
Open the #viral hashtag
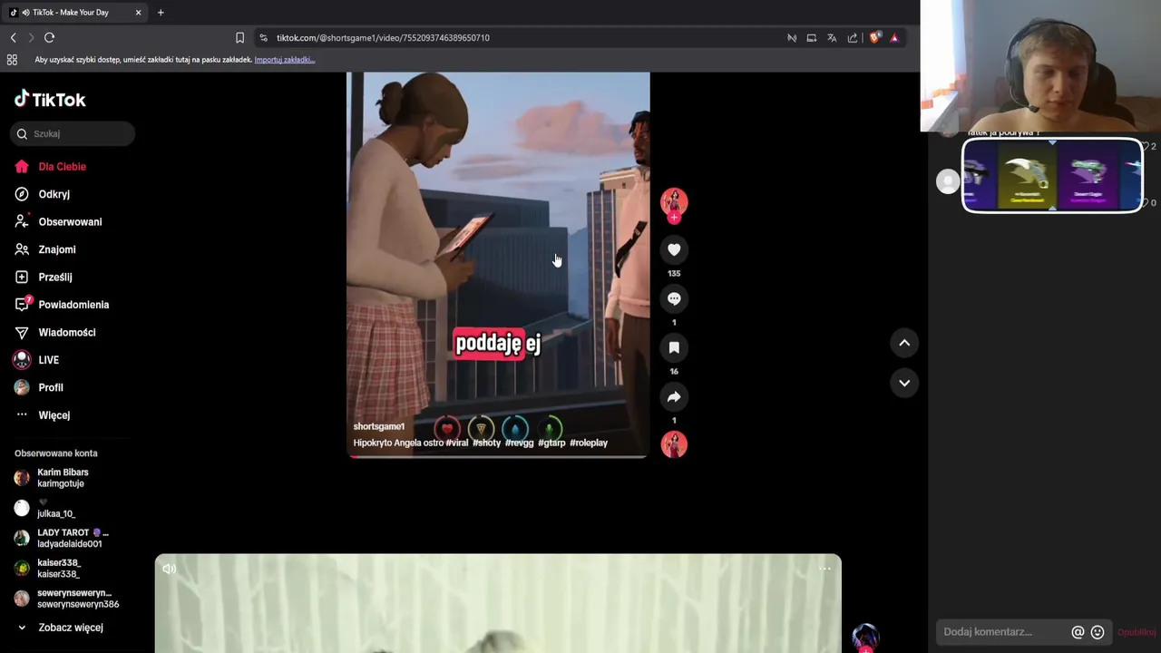tap(457, 443)
